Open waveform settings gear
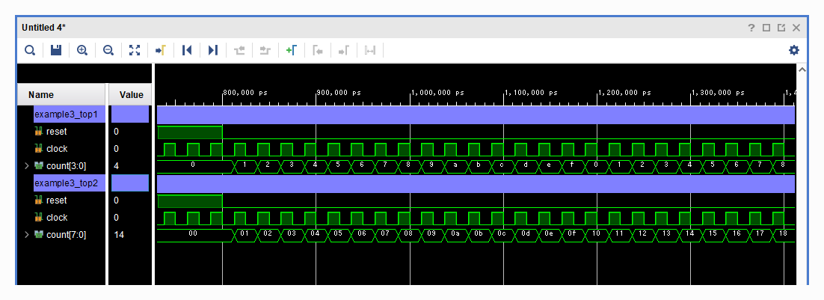Viewport: 824px width, 300px height. pos(793,50)
